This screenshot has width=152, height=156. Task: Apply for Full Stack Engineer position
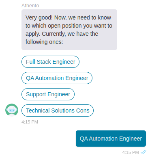tap(50, 62)
